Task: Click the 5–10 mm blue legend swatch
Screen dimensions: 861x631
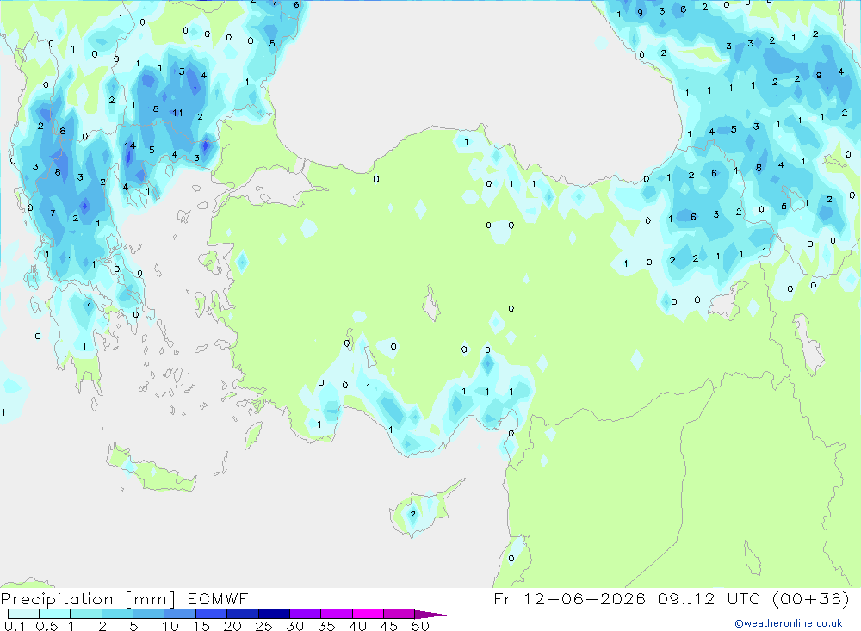Action: [148, 614]
